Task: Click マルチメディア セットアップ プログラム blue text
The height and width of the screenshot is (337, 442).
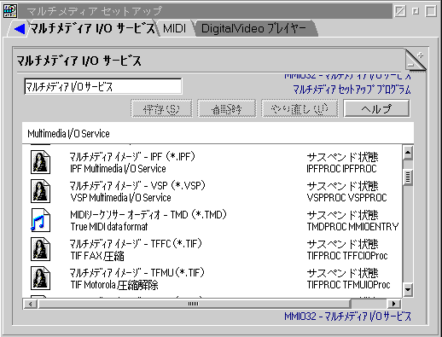Action: point(352,90)
